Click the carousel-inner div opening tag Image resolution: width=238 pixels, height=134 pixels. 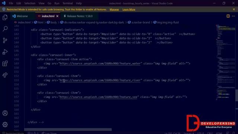53,55
